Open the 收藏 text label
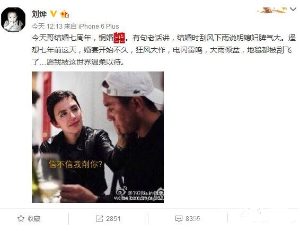Image resolution: width=300 pixels, height=231 pixels. pyautogui.click(x=34, y=219)
